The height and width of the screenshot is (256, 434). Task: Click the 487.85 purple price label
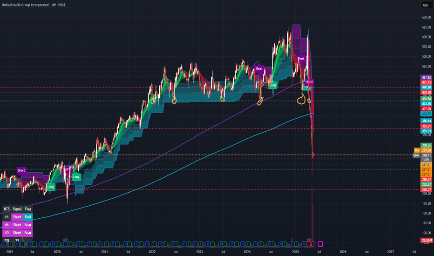tap(426, 77)
